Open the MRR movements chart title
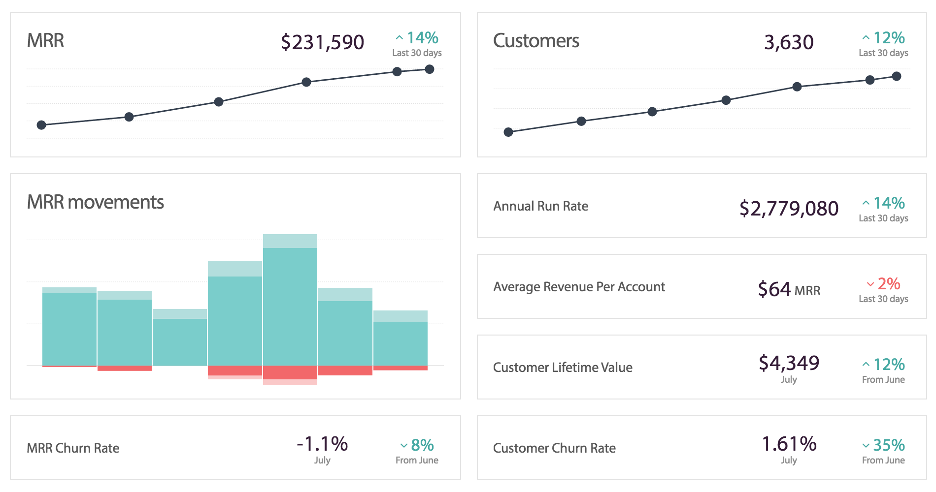The height and width of the screenshot is (492, 936). (95, 202)
